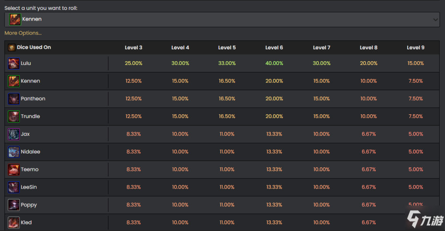Click Poppy's Level 6 value 13.33%
The image size is (445, 231).
274,205
